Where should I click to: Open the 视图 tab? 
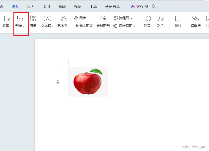coord(78,7)
